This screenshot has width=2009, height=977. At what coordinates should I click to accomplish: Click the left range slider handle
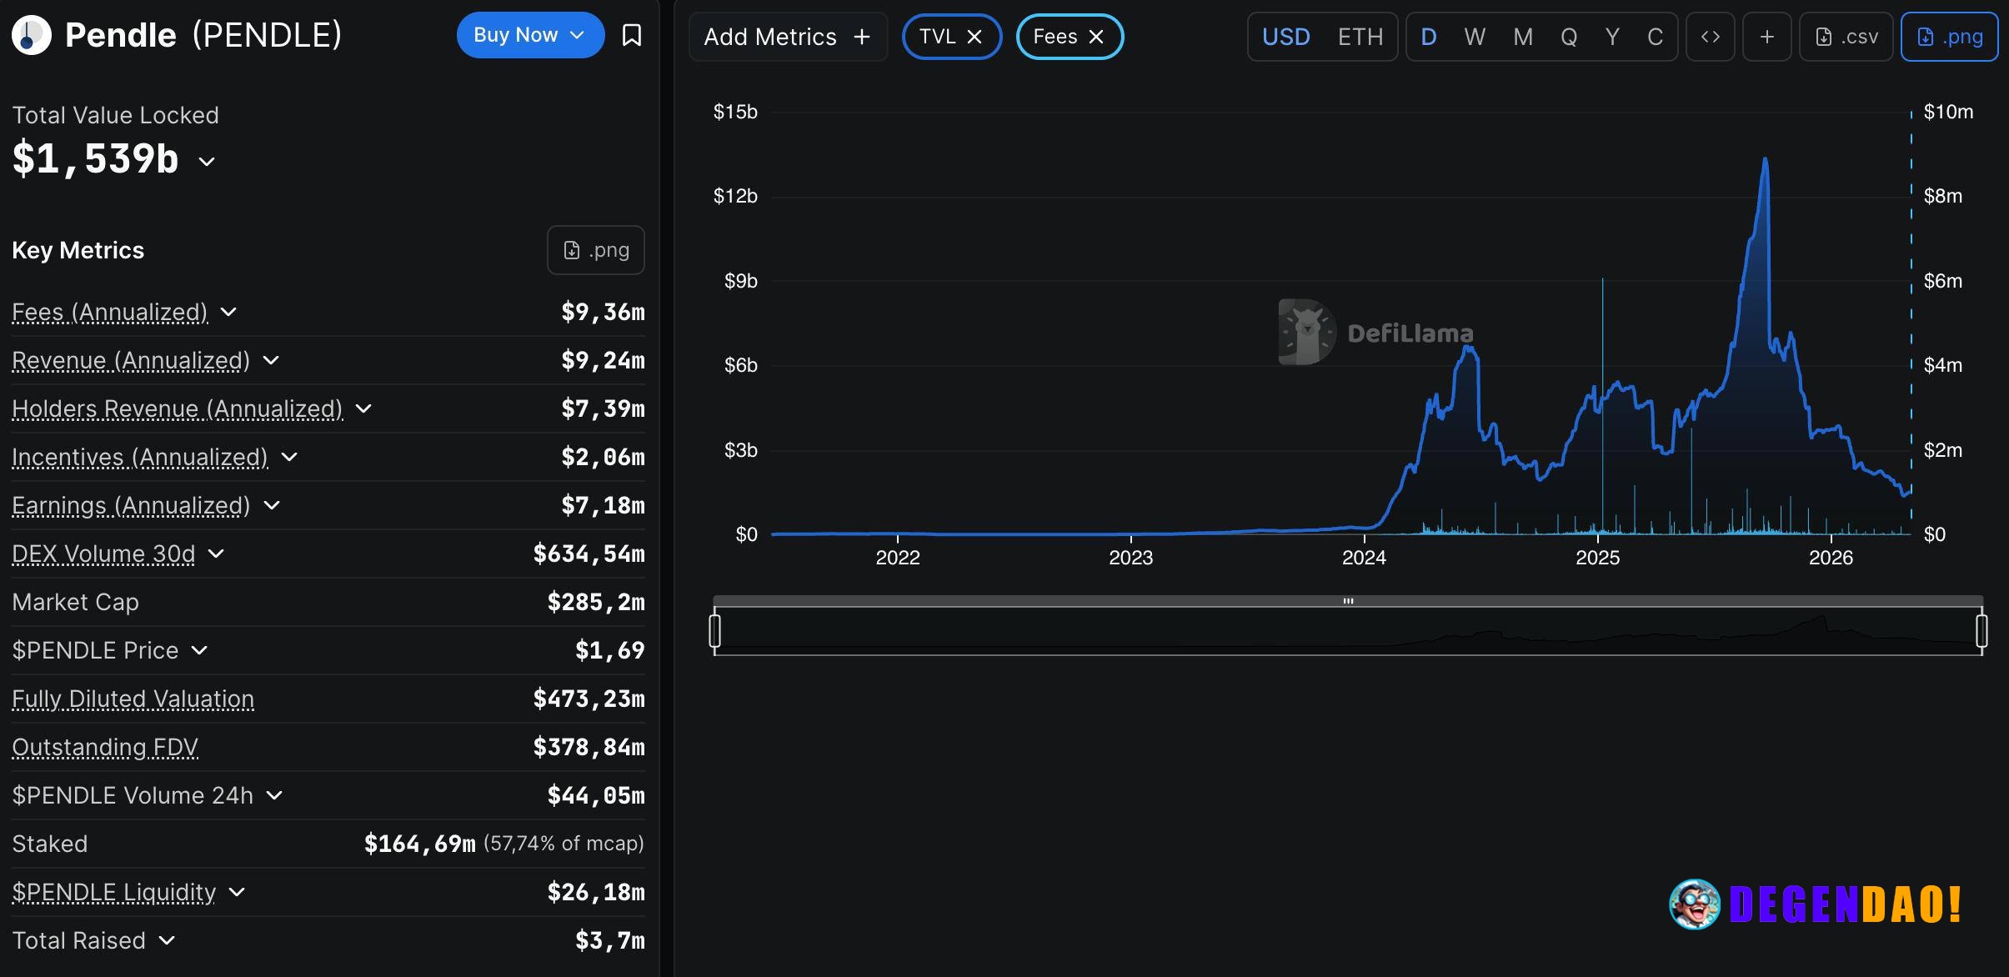pos(714,630)
